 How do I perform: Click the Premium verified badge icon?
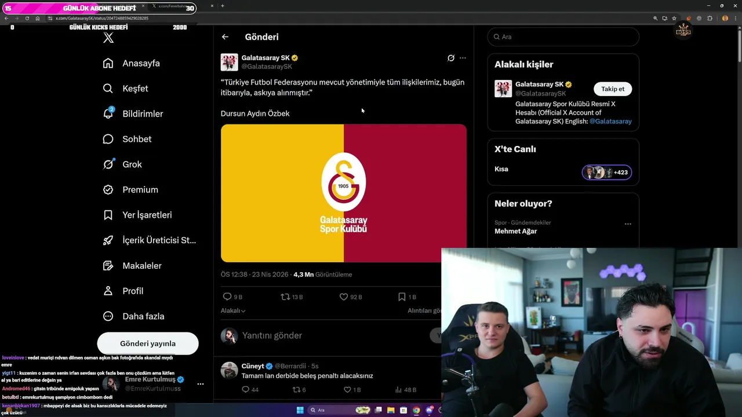pyautogui.click(x=108, y=189)
